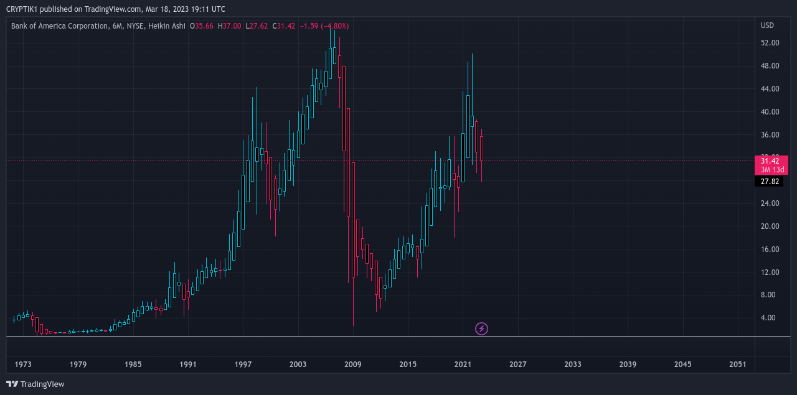Viewport: 797px width, 395px height.
Task: Click the 2033 label on time axis
Action: click(573, 365)
